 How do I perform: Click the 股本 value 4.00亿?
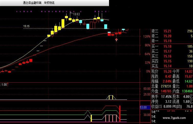(188, 97)
